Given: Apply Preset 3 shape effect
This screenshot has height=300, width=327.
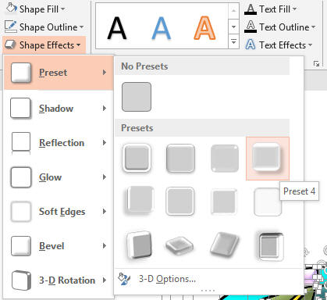Looking at the screenshot, I should click(x=224, y=158).
